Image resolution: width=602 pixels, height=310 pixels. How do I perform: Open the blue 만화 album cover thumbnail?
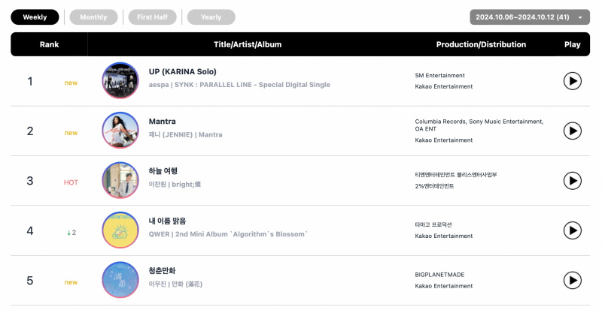point(120,280)
